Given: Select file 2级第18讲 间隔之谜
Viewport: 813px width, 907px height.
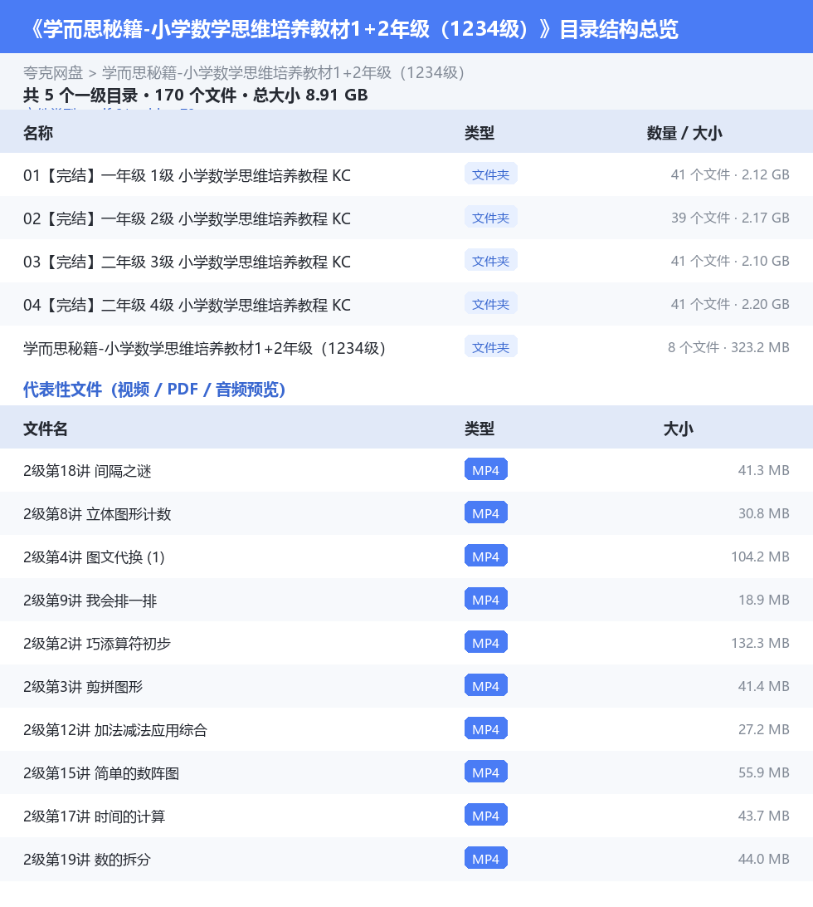Looking at the screenshot, I should pos(87,471).
